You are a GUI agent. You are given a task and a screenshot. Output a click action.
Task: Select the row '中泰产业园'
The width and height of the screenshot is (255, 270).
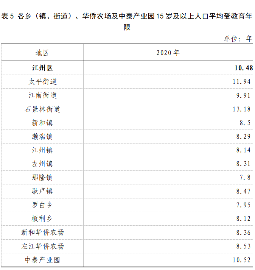click(x=127, y=260)
